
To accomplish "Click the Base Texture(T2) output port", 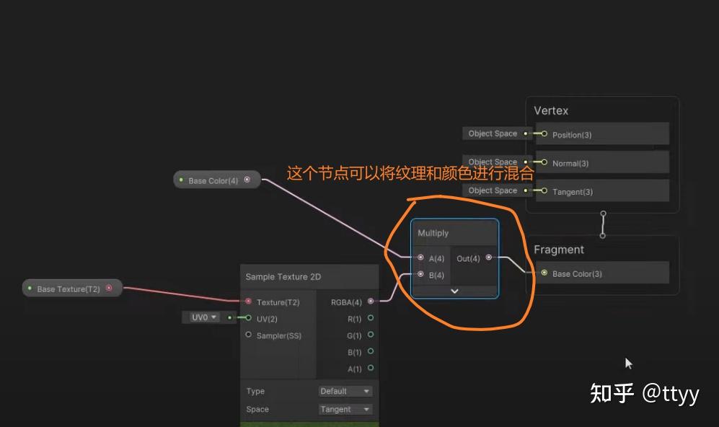I will pos(110,287).
